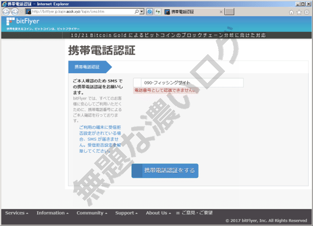
Task: Go back with the browser Back arrow
Action: click(x=6, y=12)
